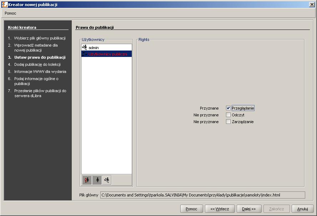Click the Prawa do publikacji heading
The image size is (317, 216).
point(95,27)
